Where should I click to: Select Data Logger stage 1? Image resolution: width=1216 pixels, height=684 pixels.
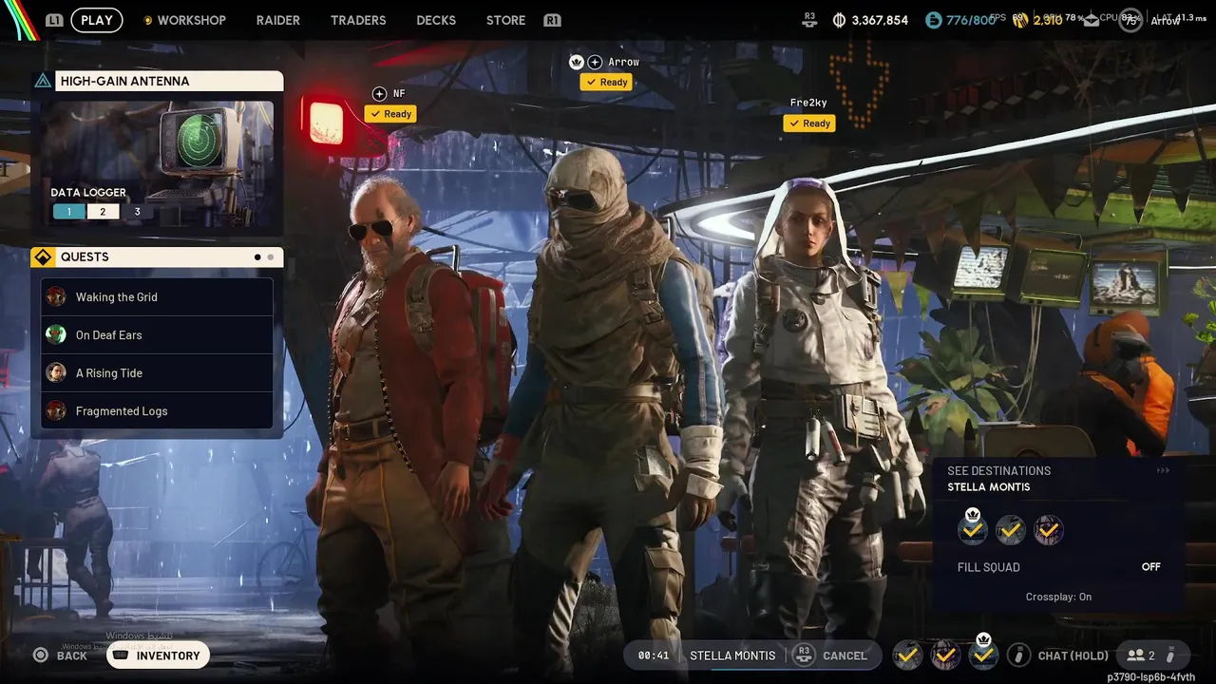68,212
